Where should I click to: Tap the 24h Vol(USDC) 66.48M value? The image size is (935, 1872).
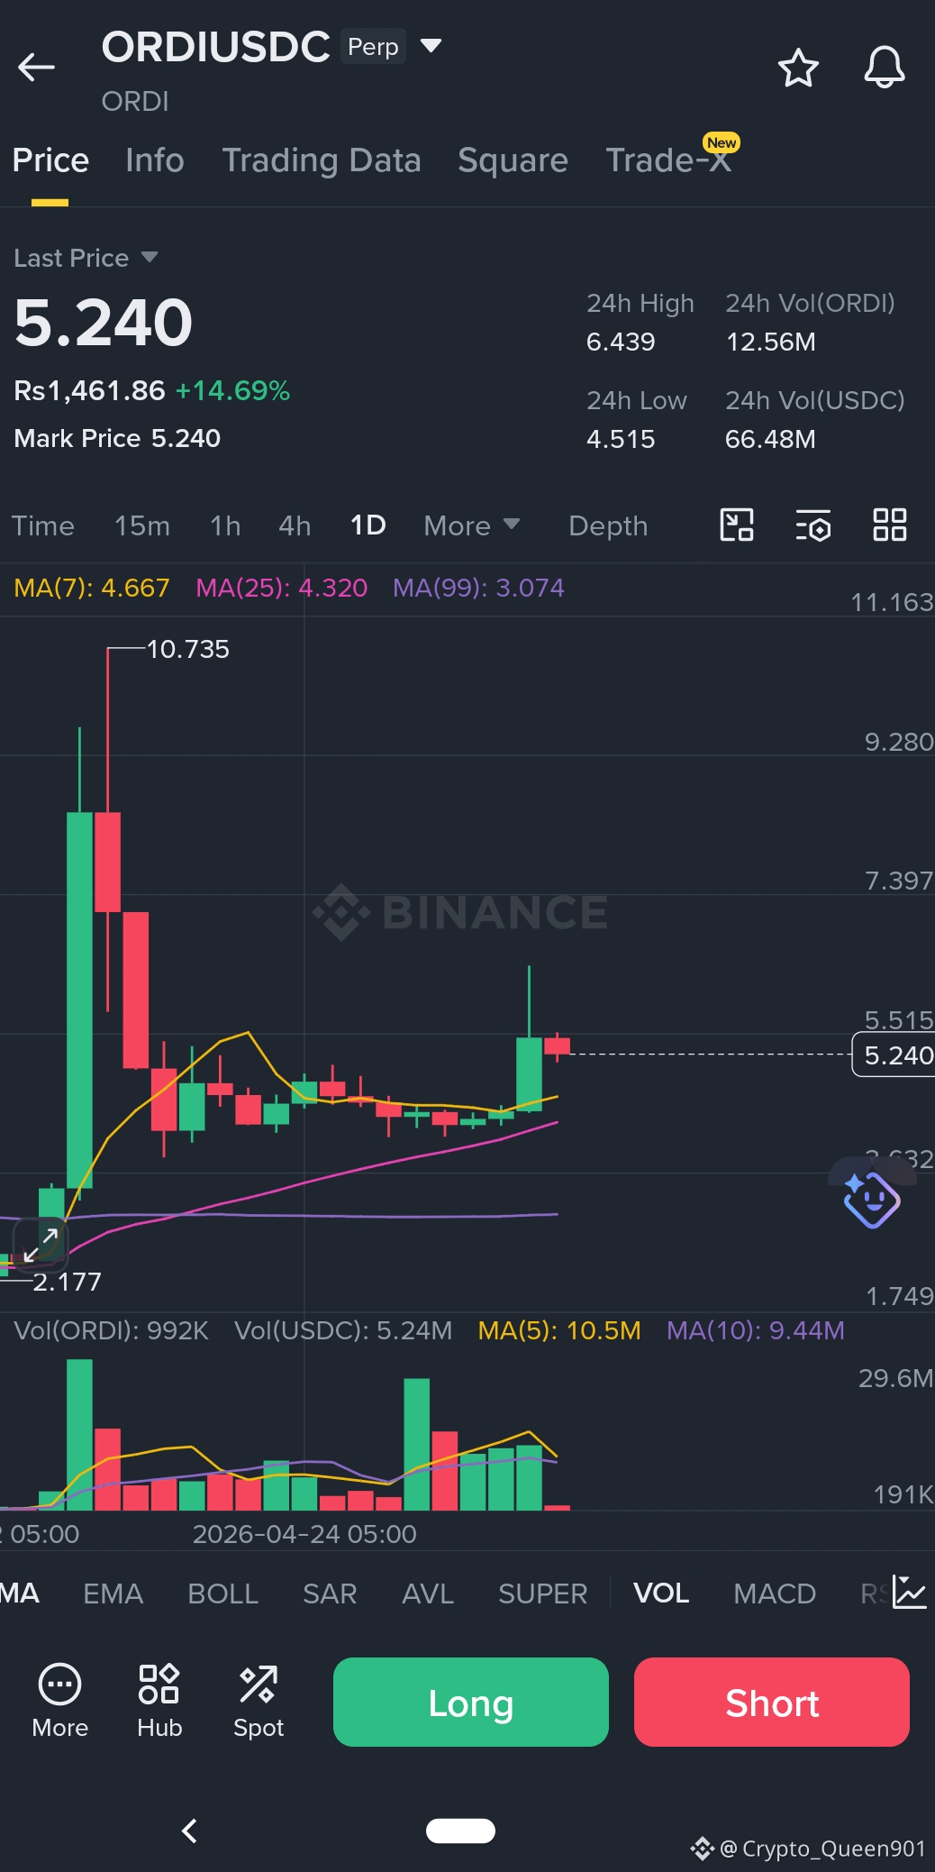coord(770,439)
